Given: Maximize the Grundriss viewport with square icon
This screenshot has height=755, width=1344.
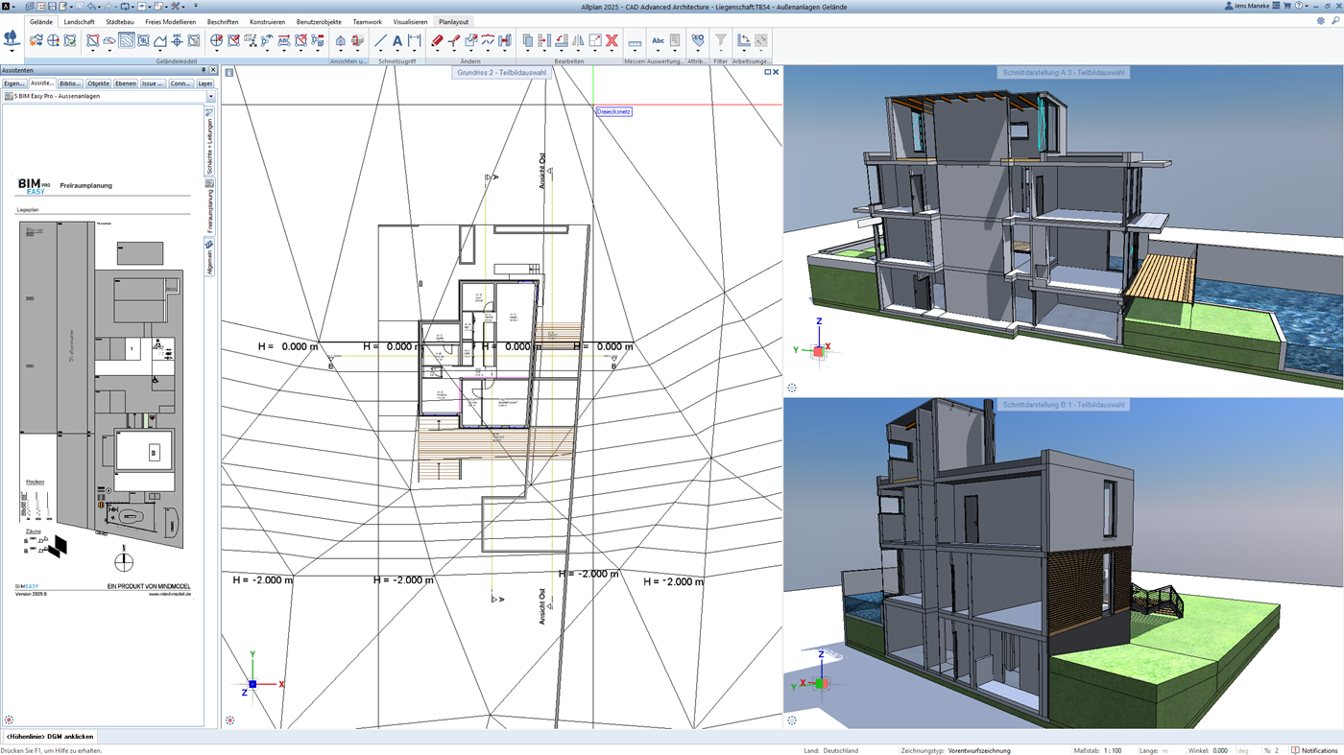Looking at the screenshot, I should pyautogui.click(x=767, y=72).
